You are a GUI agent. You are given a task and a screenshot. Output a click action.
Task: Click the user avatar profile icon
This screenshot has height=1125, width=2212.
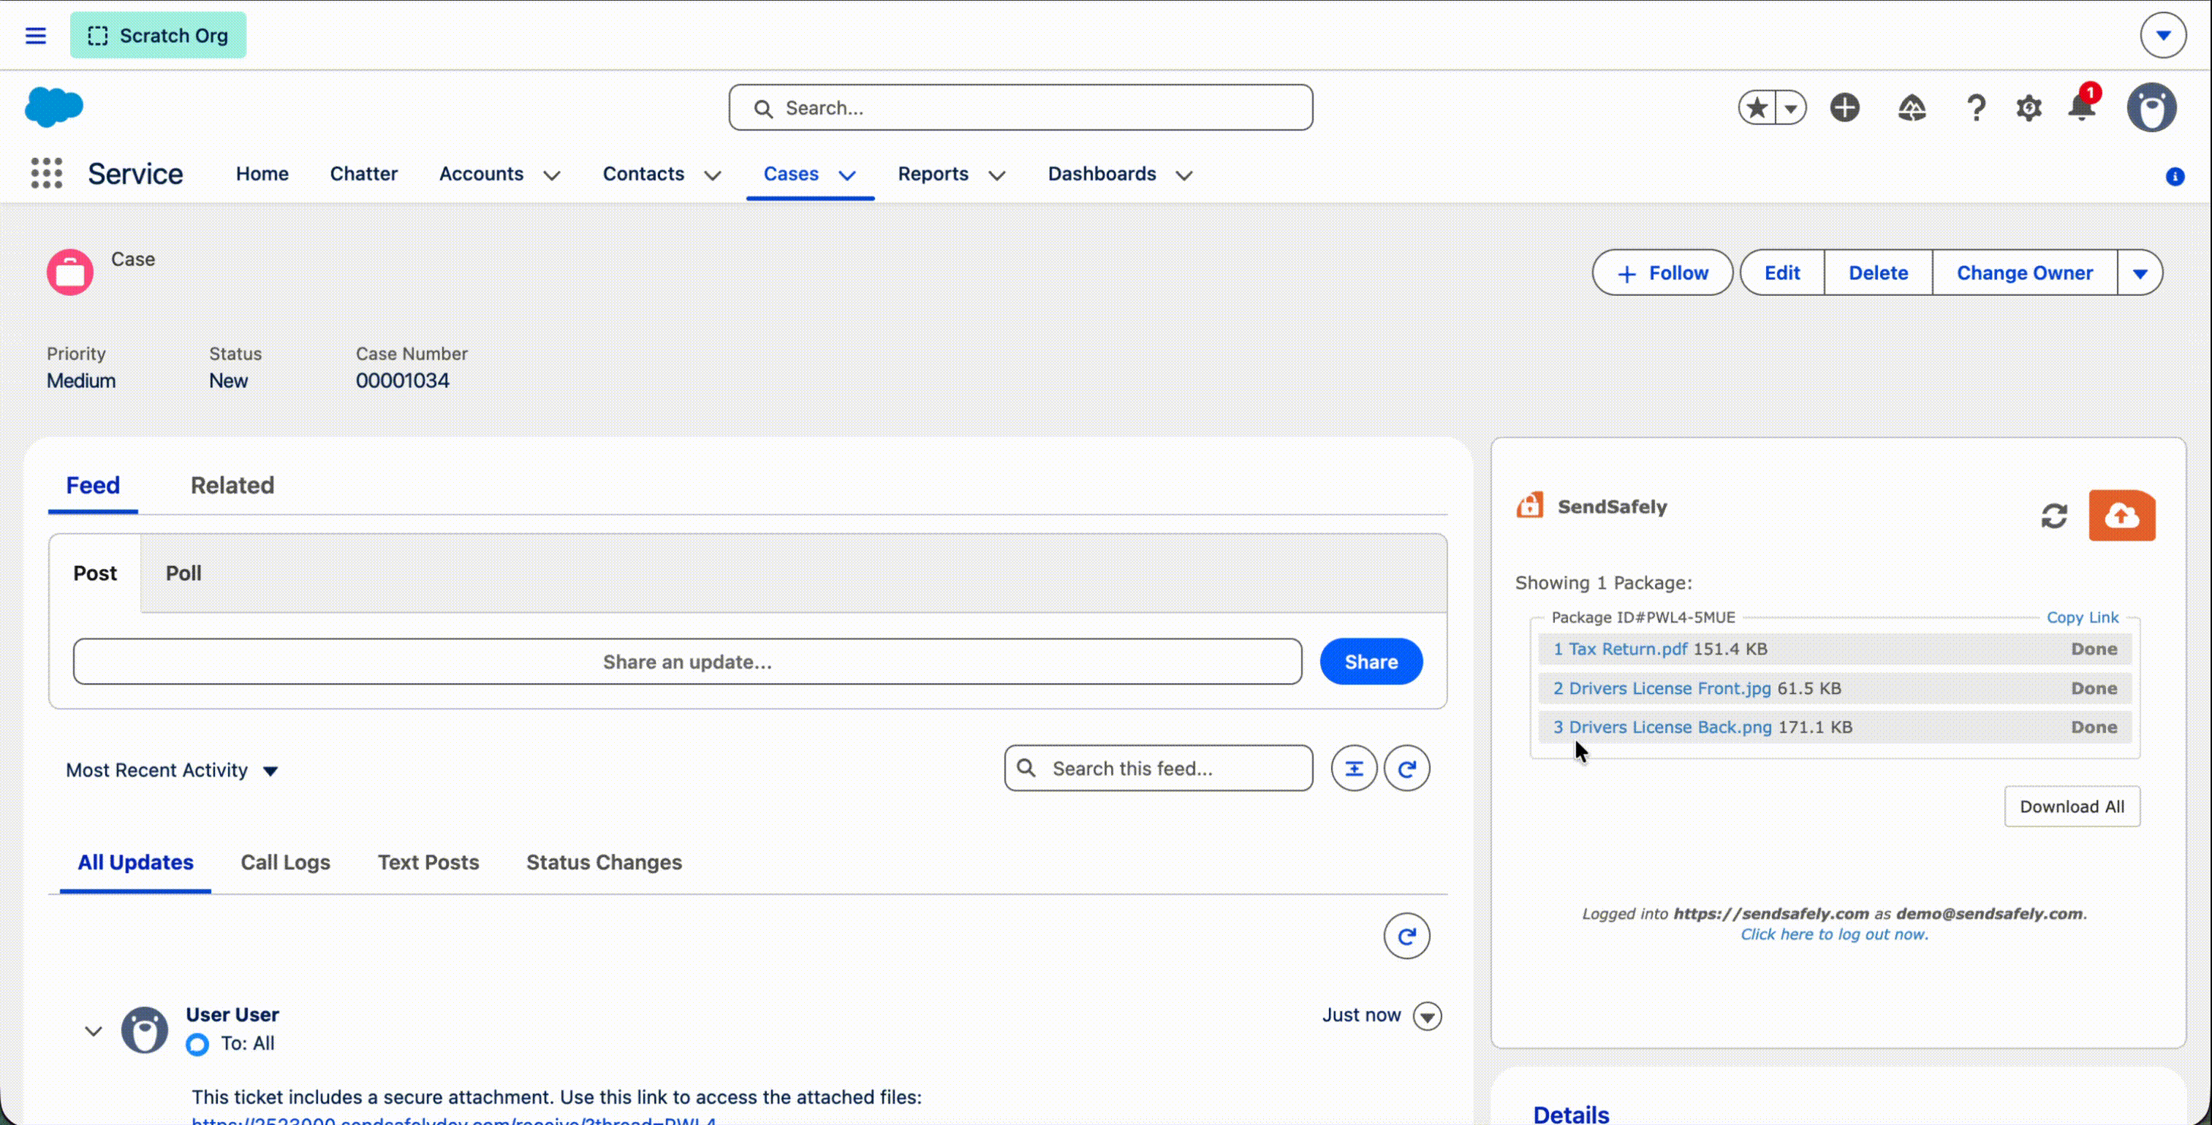pyautogui.click(x=2151, y=107)
